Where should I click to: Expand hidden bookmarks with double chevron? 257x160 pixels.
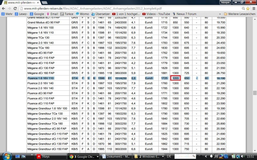pos(220,14)
